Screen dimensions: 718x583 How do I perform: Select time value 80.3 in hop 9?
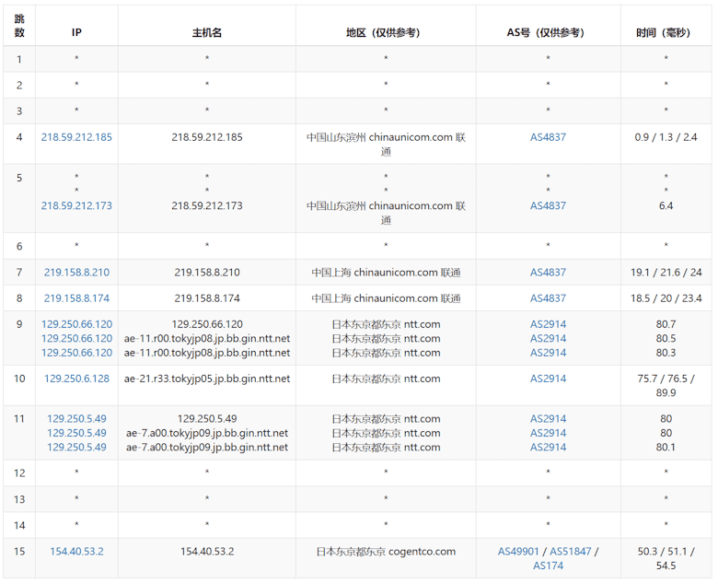tap(666, 353)
